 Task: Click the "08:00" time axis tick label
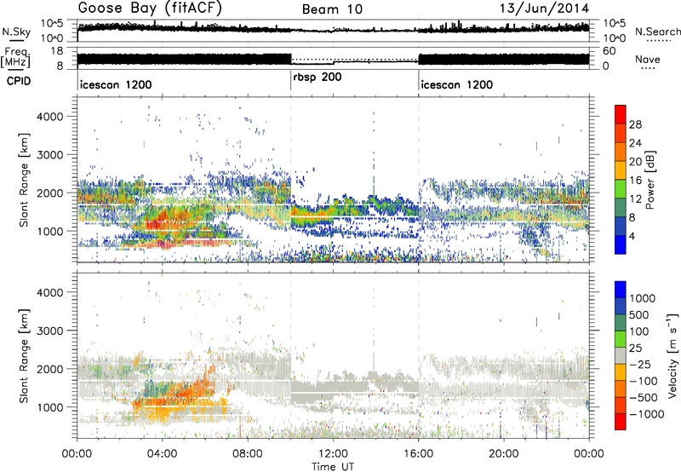(248, 454)
